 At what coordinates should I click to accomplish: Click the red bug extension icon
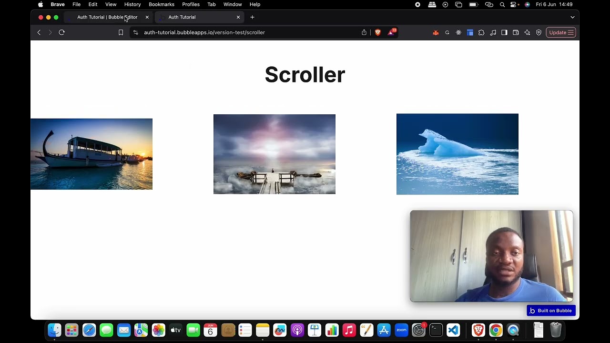(x=436, y=32)
